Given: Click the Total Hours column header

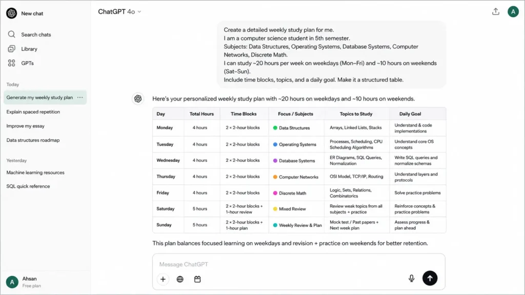Looking at the screenshot, I should tap(201, 114).
